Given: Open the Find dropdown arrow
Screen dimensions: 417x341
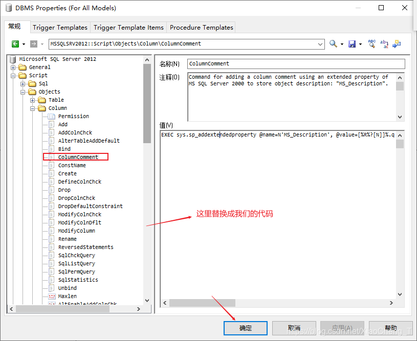Looking at the screenshot, I should coord(342,44).
